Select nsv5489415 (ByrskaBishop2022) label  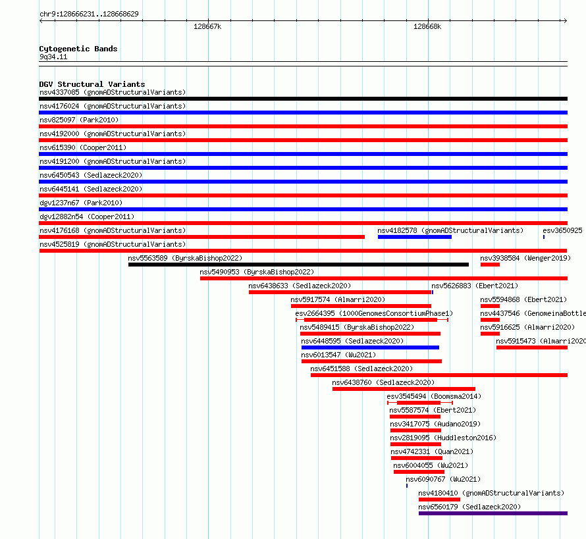coord(357,327)
